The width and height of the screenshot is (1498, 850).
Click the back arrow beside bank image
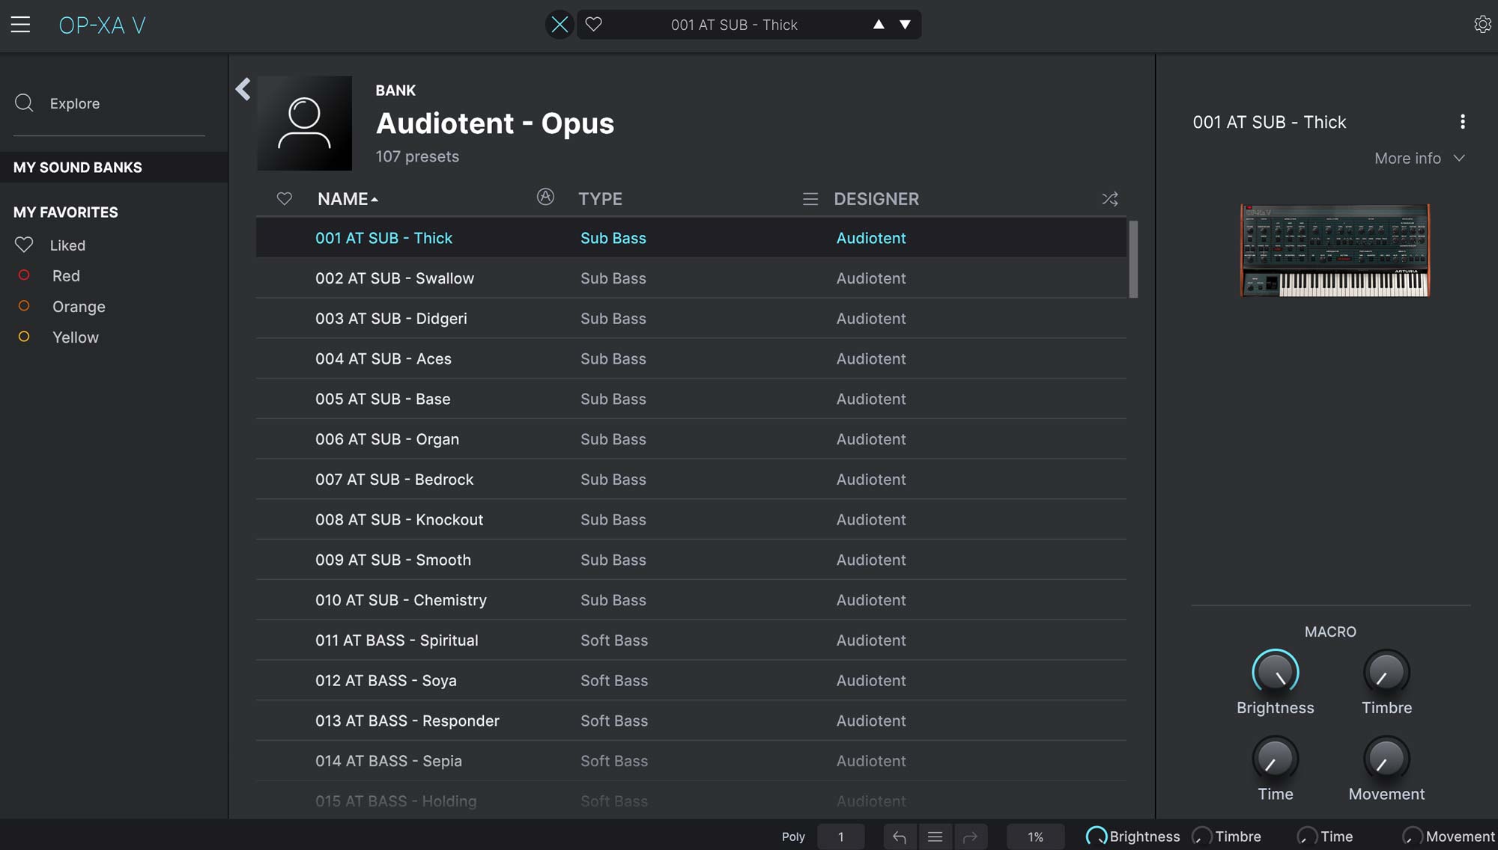(243, 89)
